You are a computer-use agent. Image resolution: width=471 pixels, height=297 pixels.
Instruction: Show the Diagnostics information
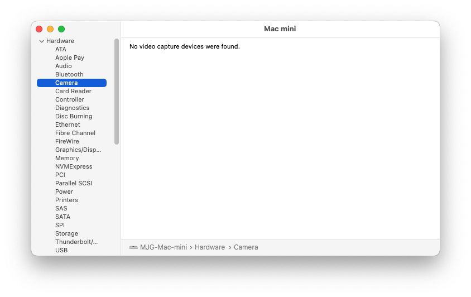click(x=72, y=108)
